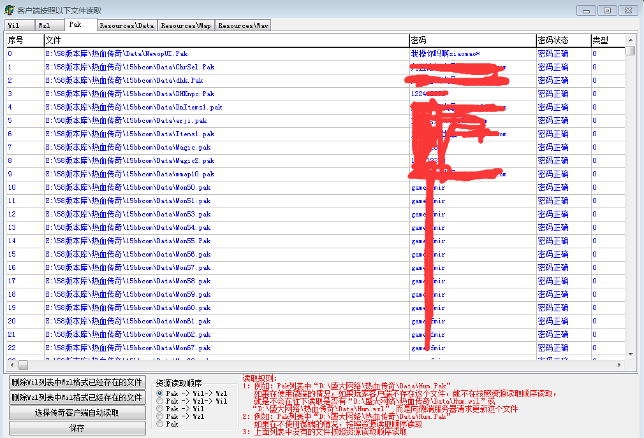The width and height of the screenshot is (644, 438).
Task: Switch to the Wil tab
Action: click(x=19, y=25)
